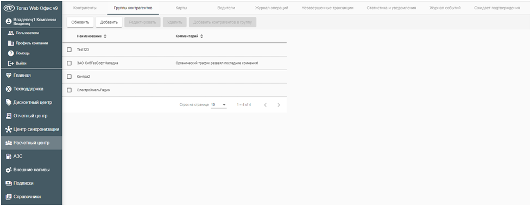Image resolution: width=531 pixels, height=206 pixels.
Task: Open the rows per page dropdown
Action: (219, 105)
